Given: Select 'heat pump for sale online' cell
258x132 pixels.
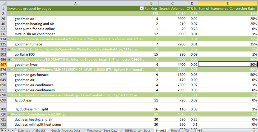Looking at the screenshot, I should 75,29.
